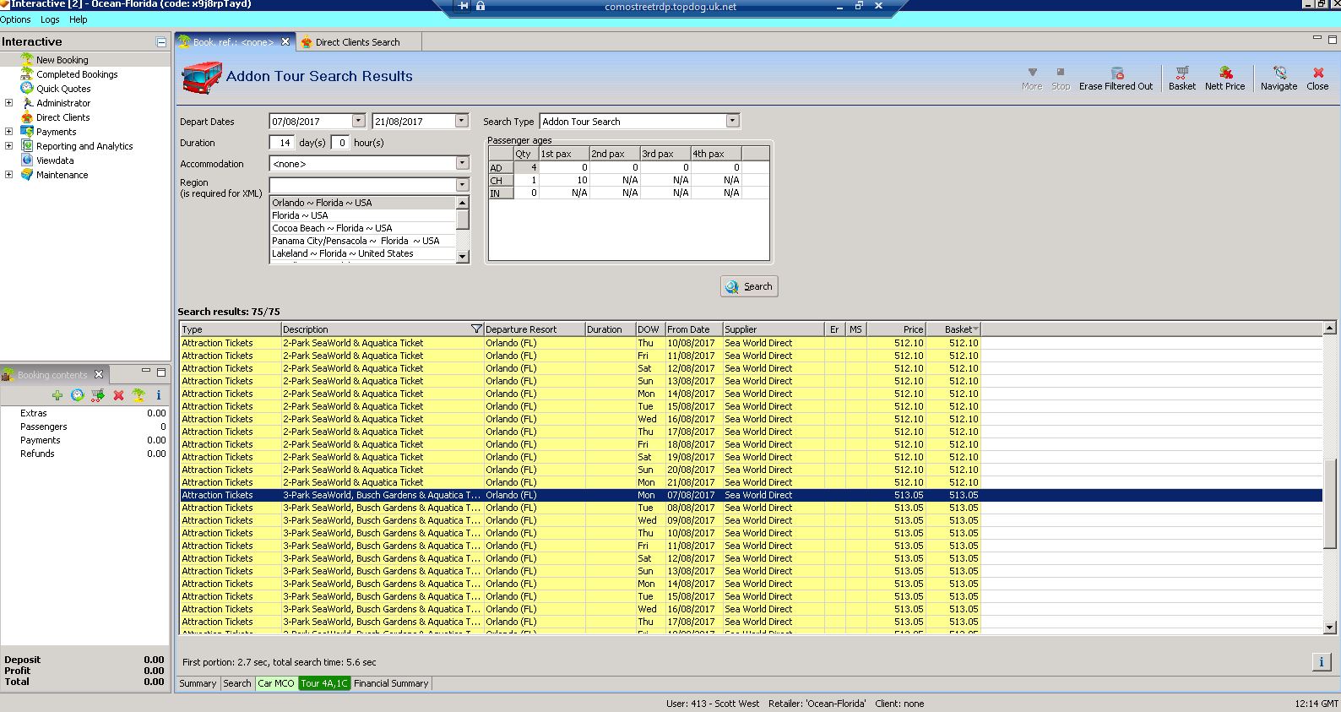Click the pin icon on remote desktop bar
The height and width of the screenshot is (712, 1341).
pos(463,6)
